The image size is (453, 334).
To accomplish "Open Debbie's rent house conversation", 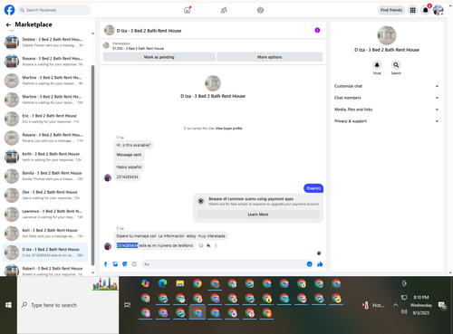I will click(44, 43).
